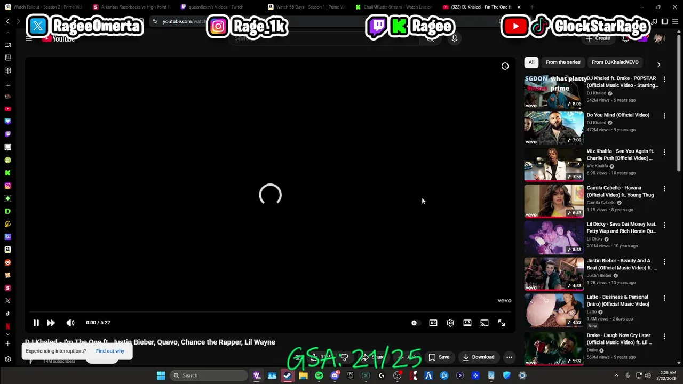Open X icon in browser sidebar
The width and height of the screenshot is (683, 384).
coord(7,301)
